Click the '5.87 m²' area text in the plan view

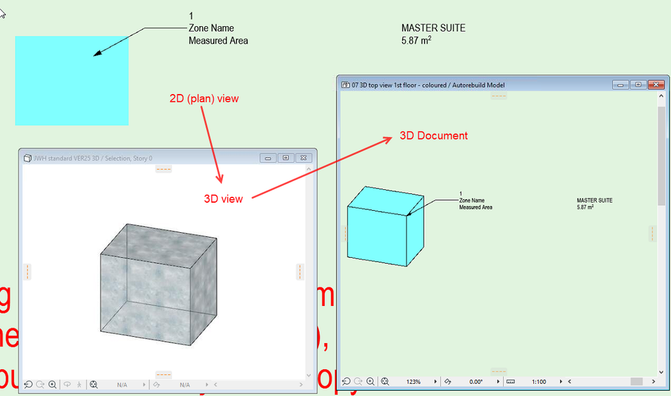click(x=416, y=41)
